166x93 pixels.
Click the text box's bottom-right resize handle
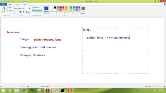(x=148, y=74)
